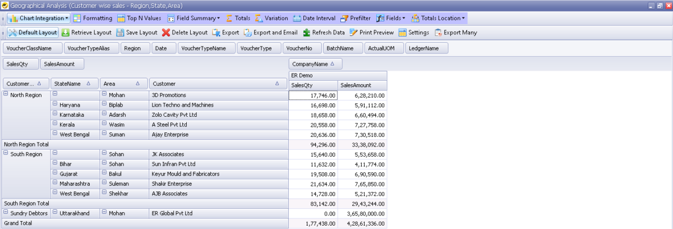Click North Region Total row label

point(145,144)
